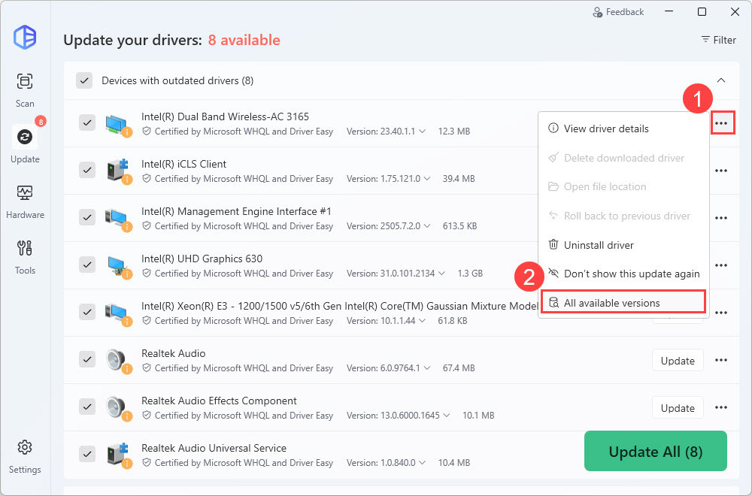752x496 pixels.
Task: Open the Tools section in sidebar
Action: pos(25,256)
